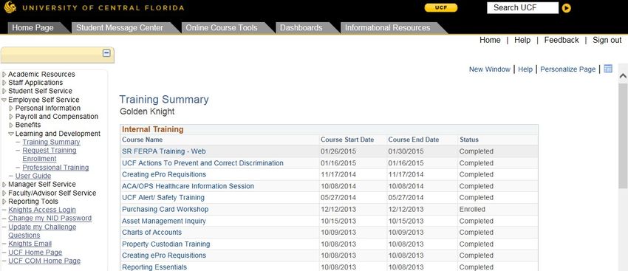
Task: Click into the Search UCF field
Action: (522, 7)
